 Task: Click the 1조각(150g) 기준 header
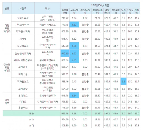[100, 5]
